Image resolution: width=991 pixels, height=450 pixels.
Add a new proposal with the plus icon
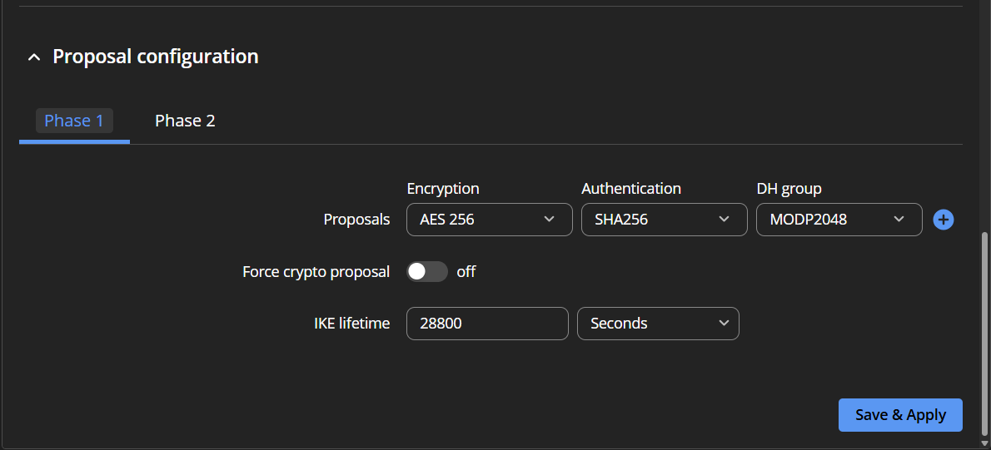click(x=943, y=220)
